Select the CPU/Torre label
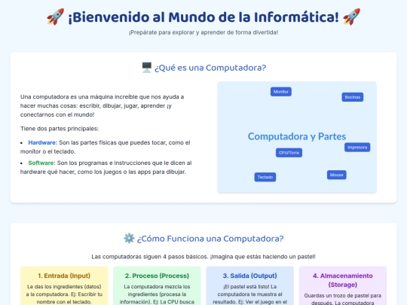407x305 pixels. [289, 152]
